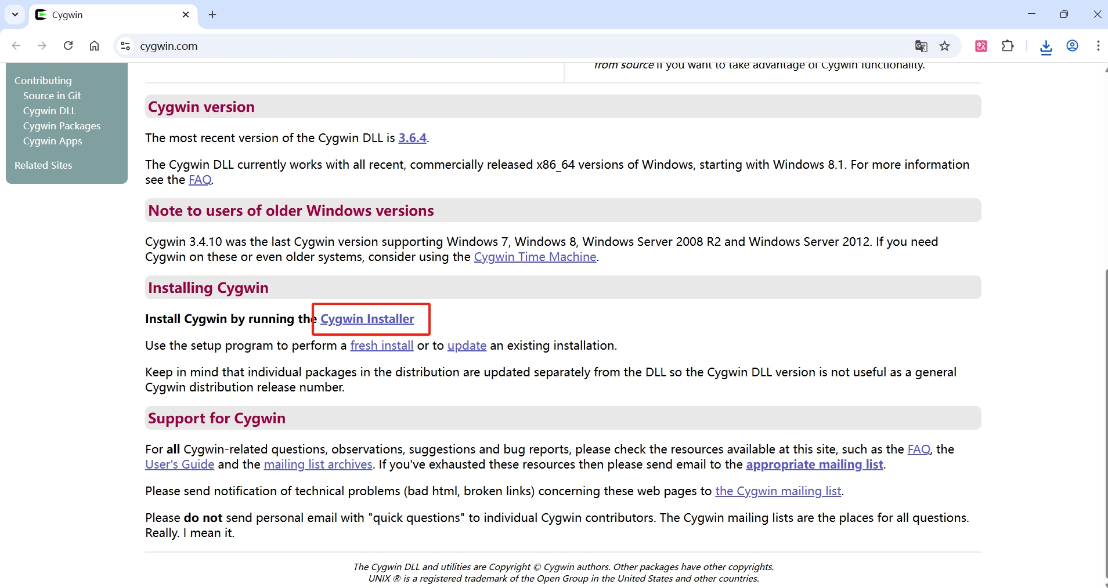Screen dimensions: 1108x588
Task: Open the Chrome three-dot menu
Action: pos(1098,46)
